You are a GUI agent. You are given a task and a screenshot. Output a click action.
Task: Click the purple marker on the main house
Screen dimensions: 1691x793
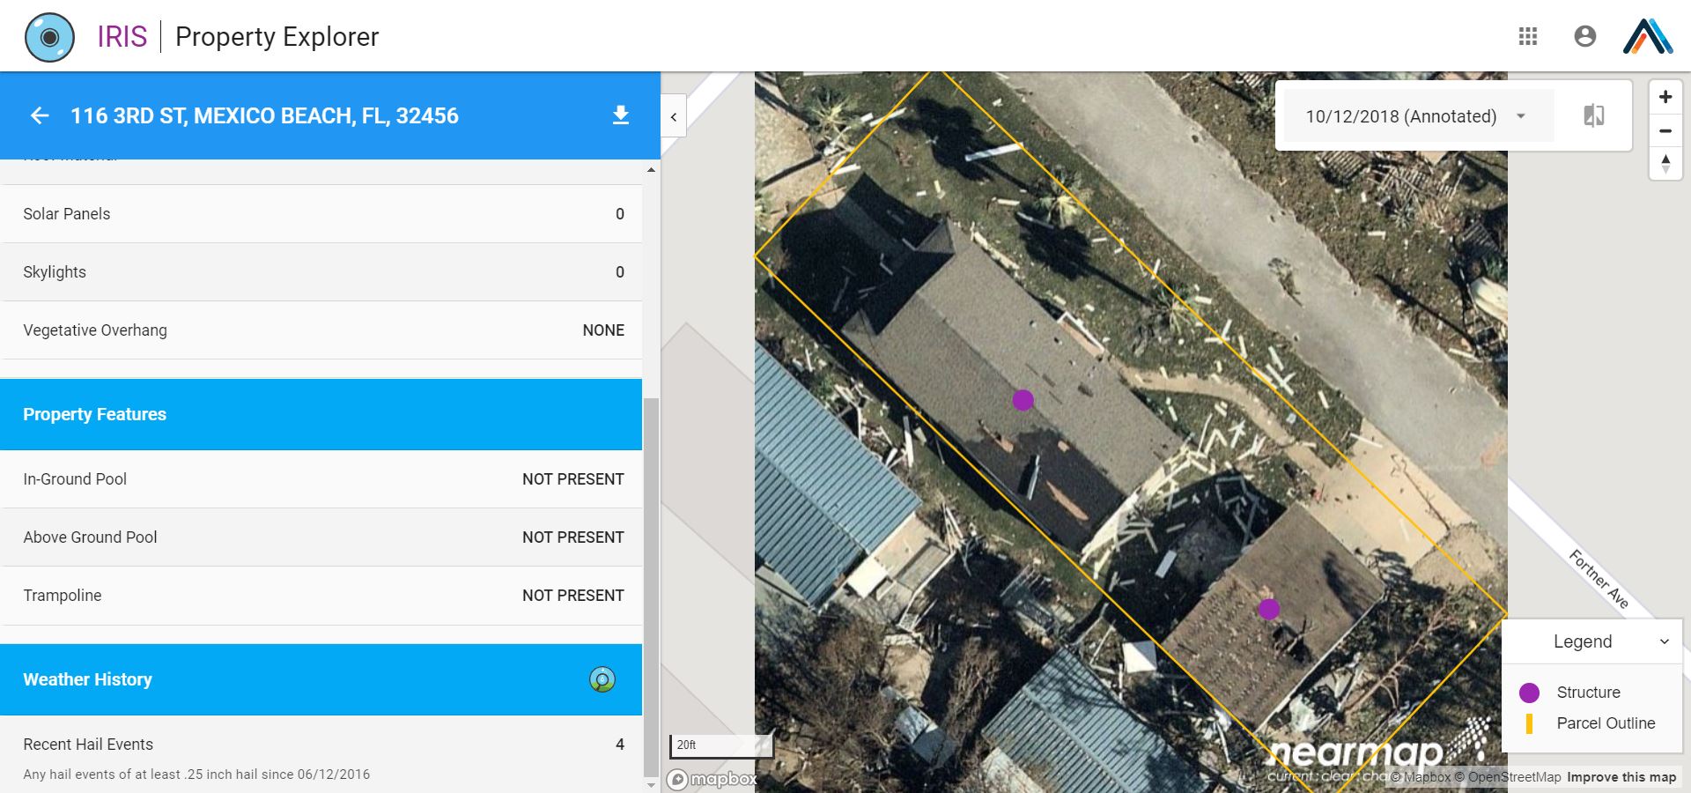point(1023,400)
